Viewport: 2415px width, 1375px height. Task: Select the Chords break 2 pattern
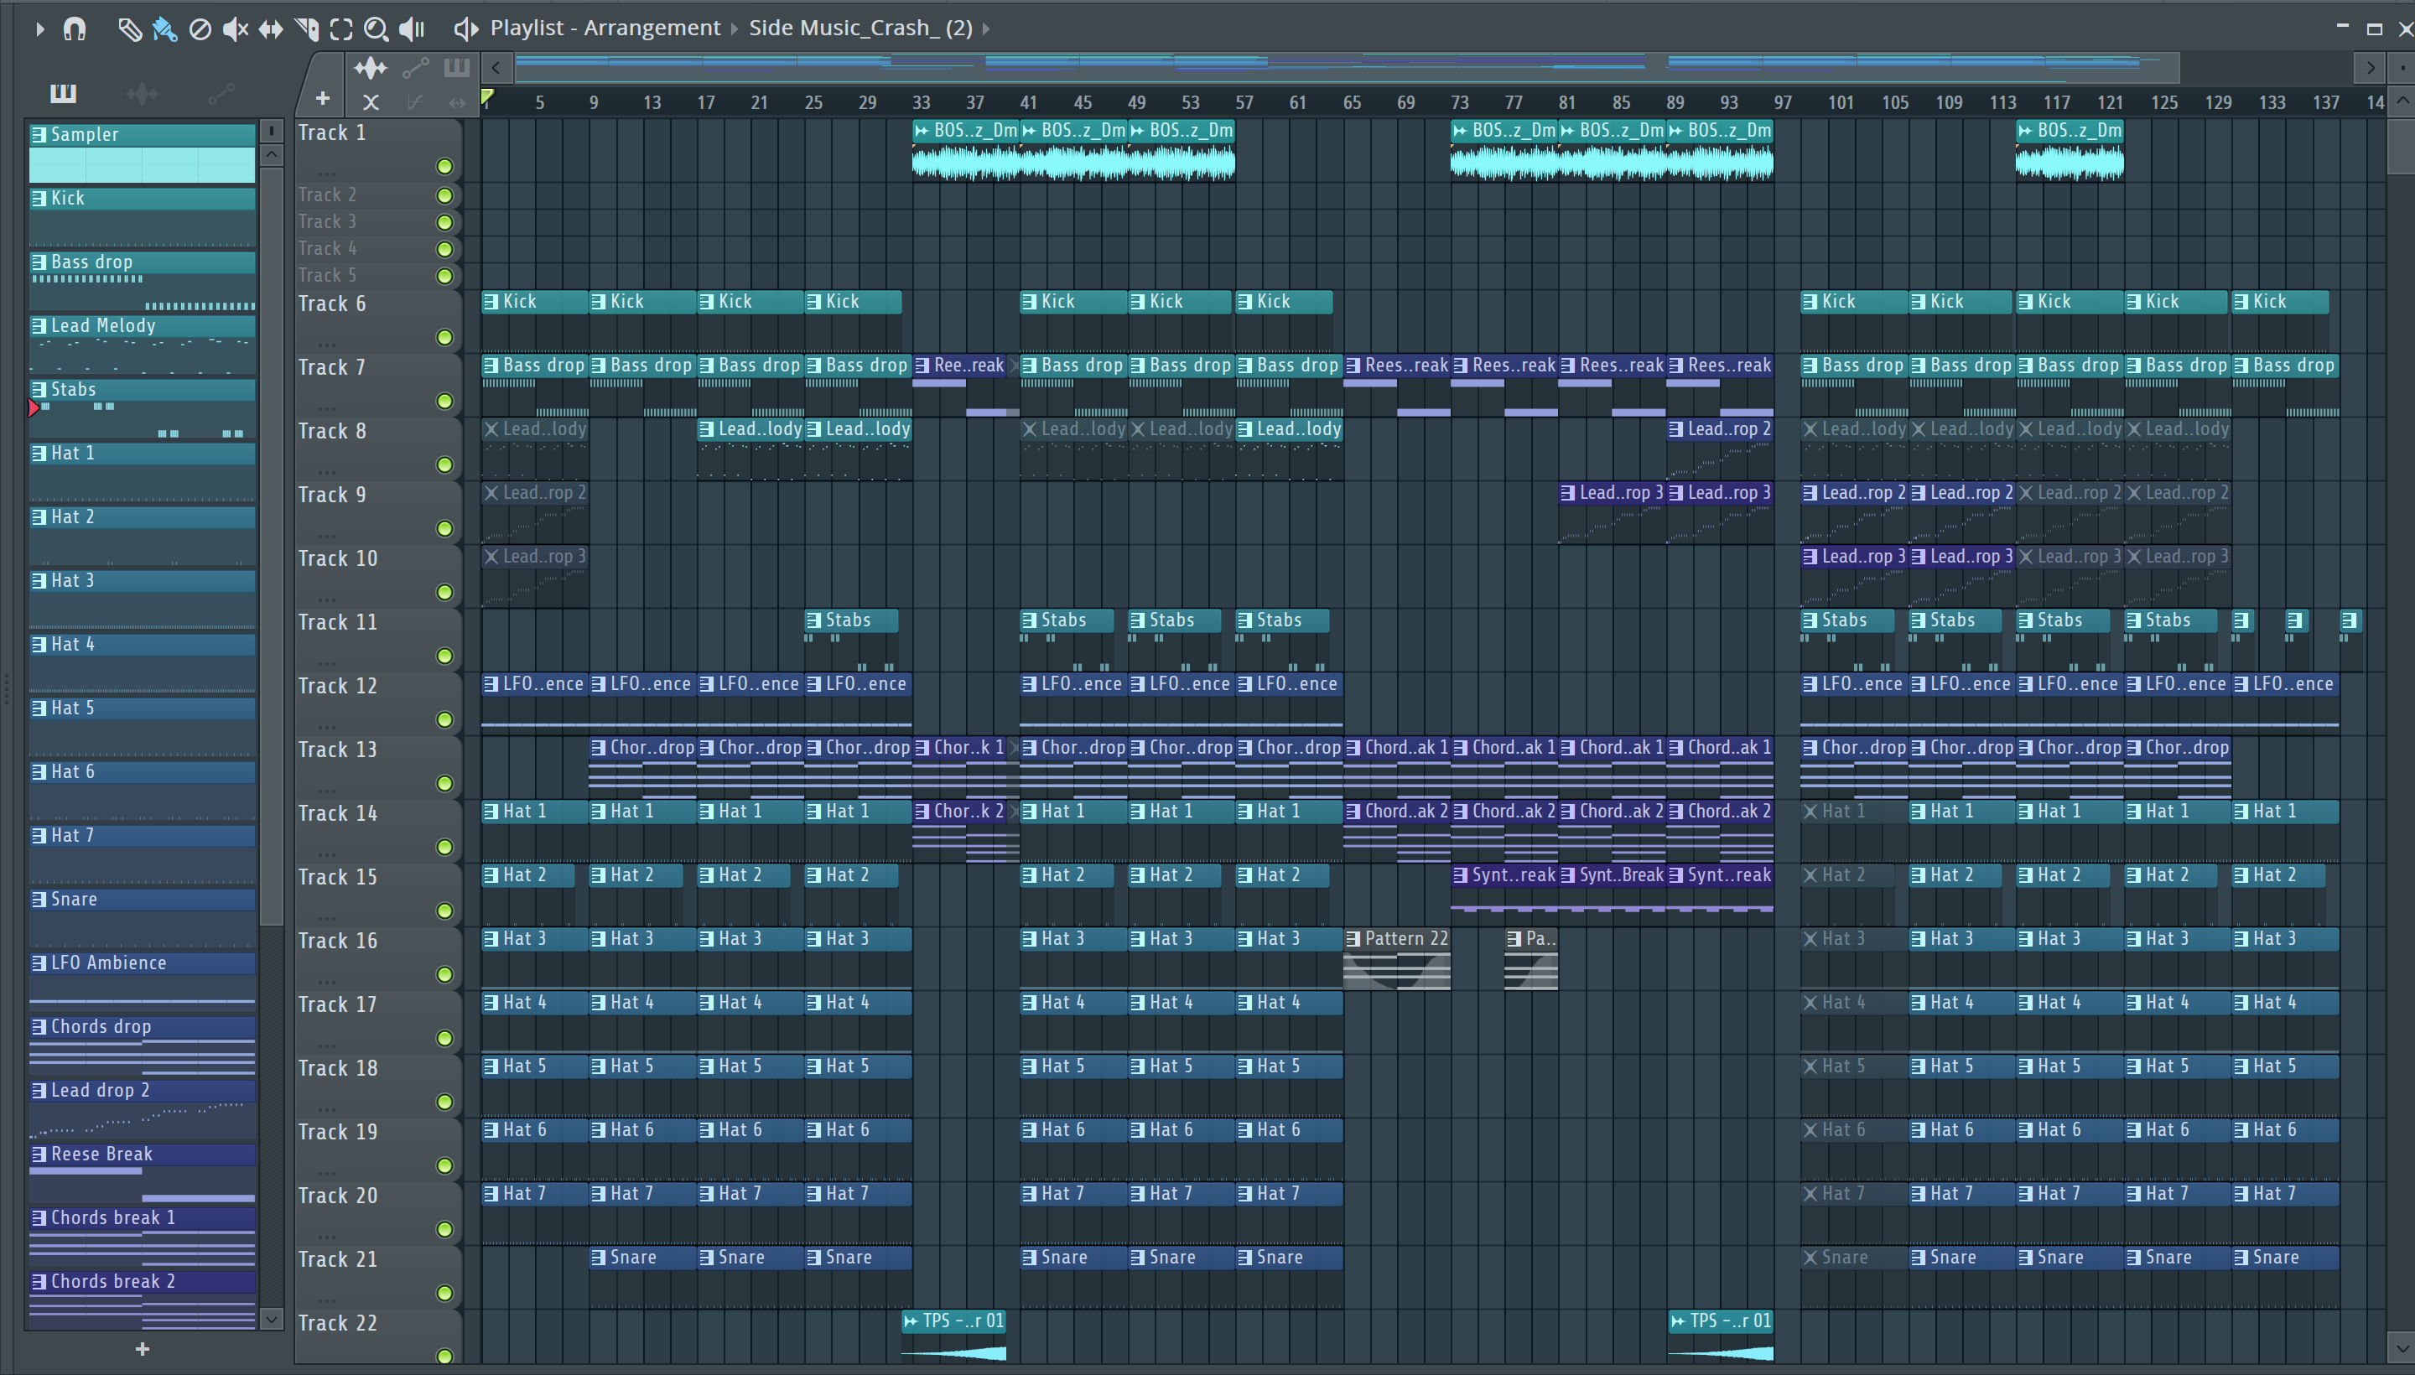tap(142, 1300)
